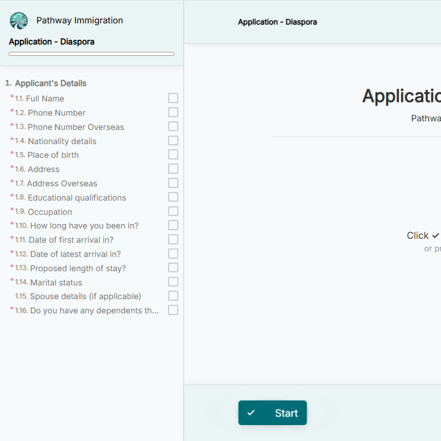Jump to Date of first arrival question
This screenshot has width=441, height=441.
pyautogui.click(x=71, y=240)
